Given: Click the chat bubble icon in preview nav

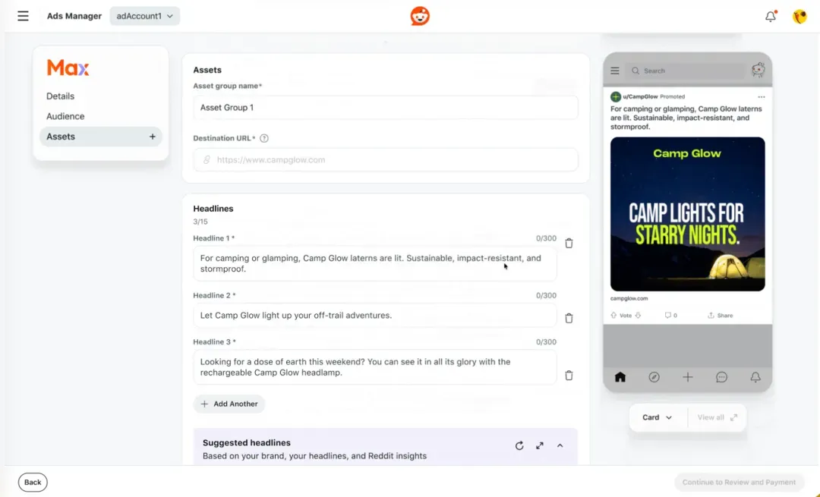Looking at the screenshot, I should 722,377.
